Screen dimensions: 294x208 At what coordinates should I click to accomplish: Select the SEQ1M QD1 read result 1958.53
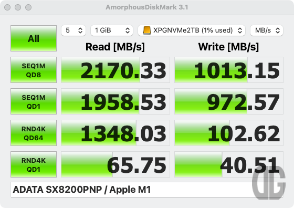pyautogui.click(x=115, y=101)
